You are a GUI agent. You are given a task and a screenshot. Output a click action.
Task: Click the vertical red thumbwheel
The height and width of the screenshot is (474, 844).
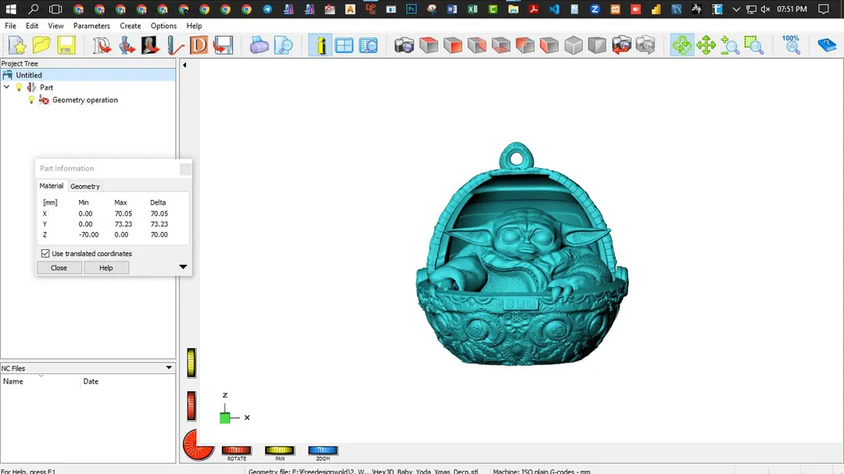click(191, 405)
